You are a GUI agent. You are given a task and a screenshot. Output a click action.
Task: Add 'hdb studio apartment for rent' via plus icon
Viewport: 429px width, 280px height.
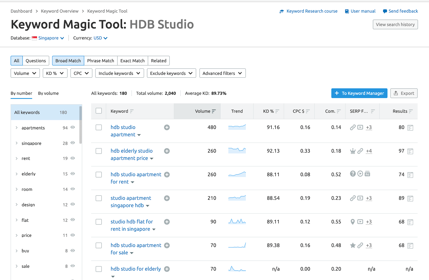coord(167,175)
